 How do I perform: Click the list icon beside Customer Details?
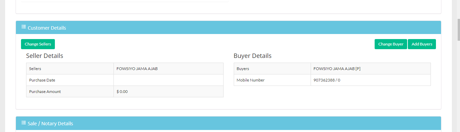pos(24,27)
